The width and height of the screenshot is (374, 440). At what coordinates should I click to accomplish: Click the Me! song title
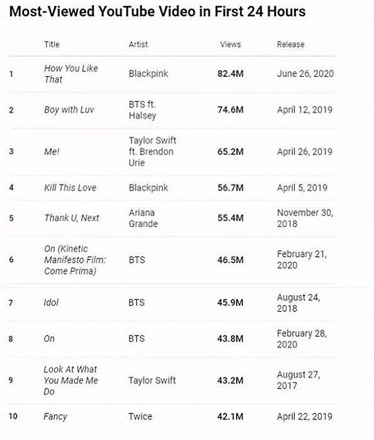coord(52,152)
